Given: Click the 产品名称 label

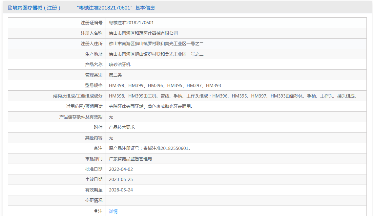Looking at the screenshot, I should pyautogui.click(x=94, y=64).
